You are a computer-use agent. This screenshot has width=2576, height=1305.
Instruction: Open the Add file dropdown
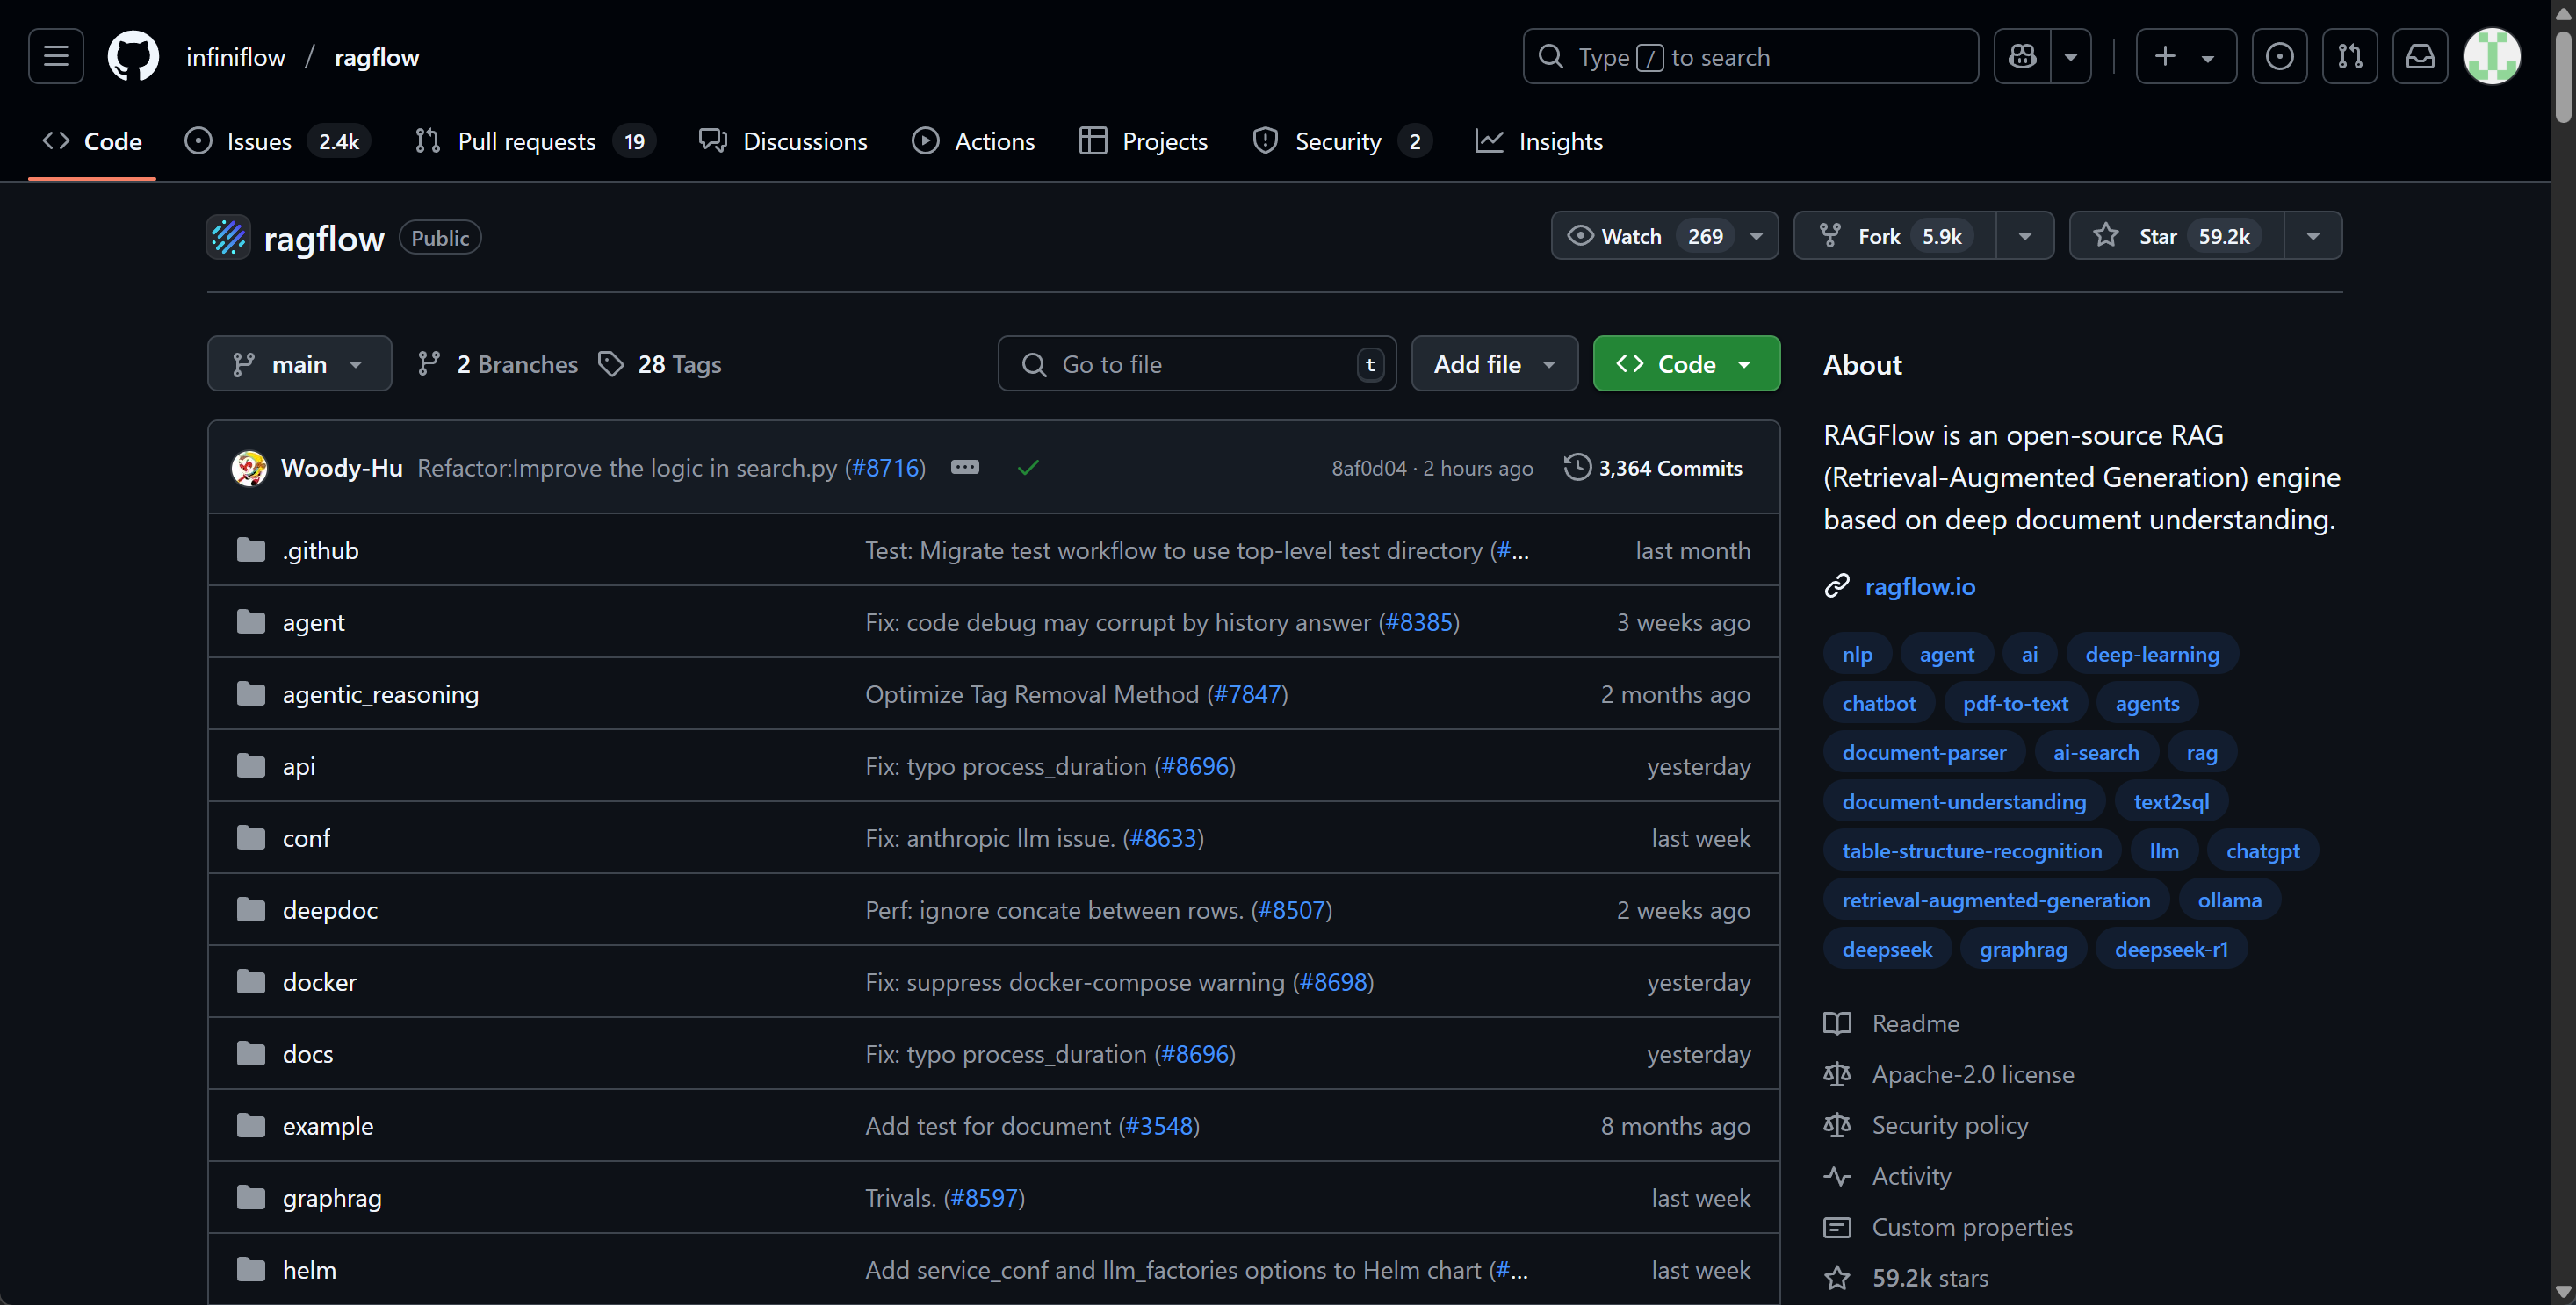[1494, 363]
